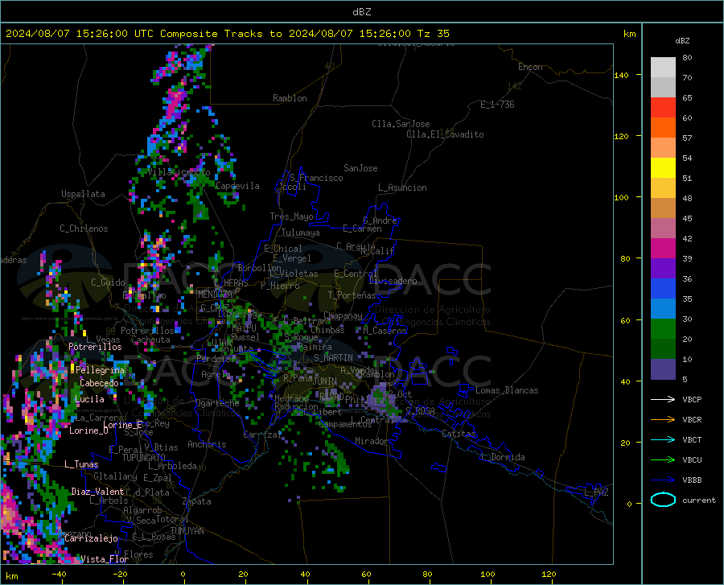This screenshot has height=585, width=724.
Task: Click the cyan VBCT arrow icon
Action: point(663,439)
